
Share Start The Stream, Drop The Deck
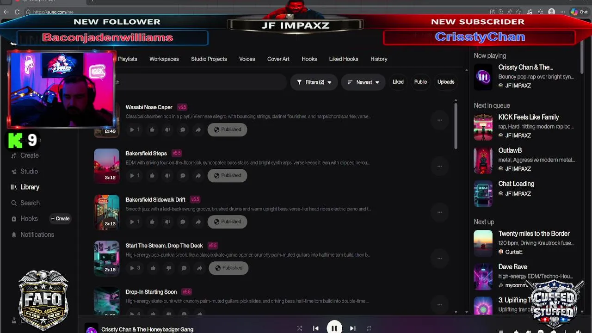pyautogui.click(x=199, y=268)
